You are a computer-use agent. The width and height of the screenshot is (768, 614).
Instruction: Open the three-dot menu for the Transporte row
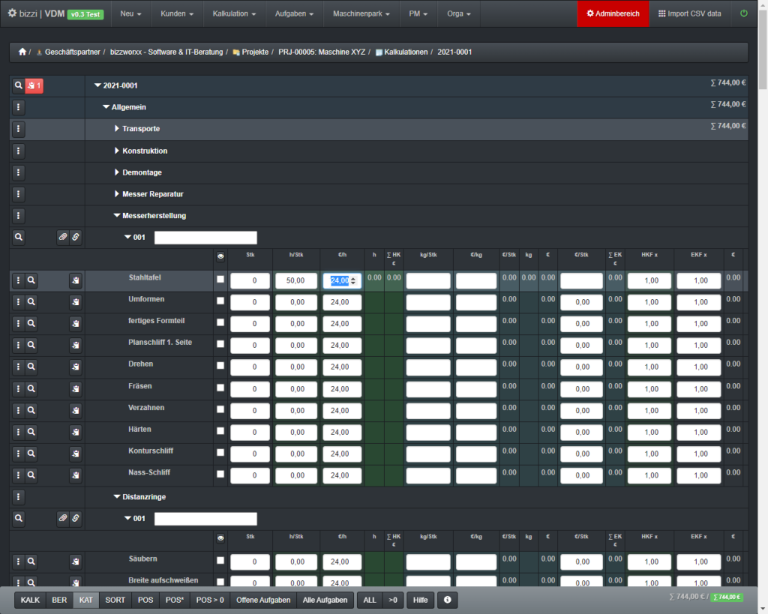[19, 129]
